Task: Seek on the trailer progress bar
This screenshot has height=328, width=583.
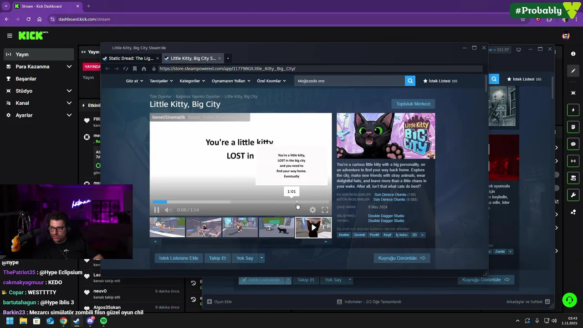Action: point(240,202)
